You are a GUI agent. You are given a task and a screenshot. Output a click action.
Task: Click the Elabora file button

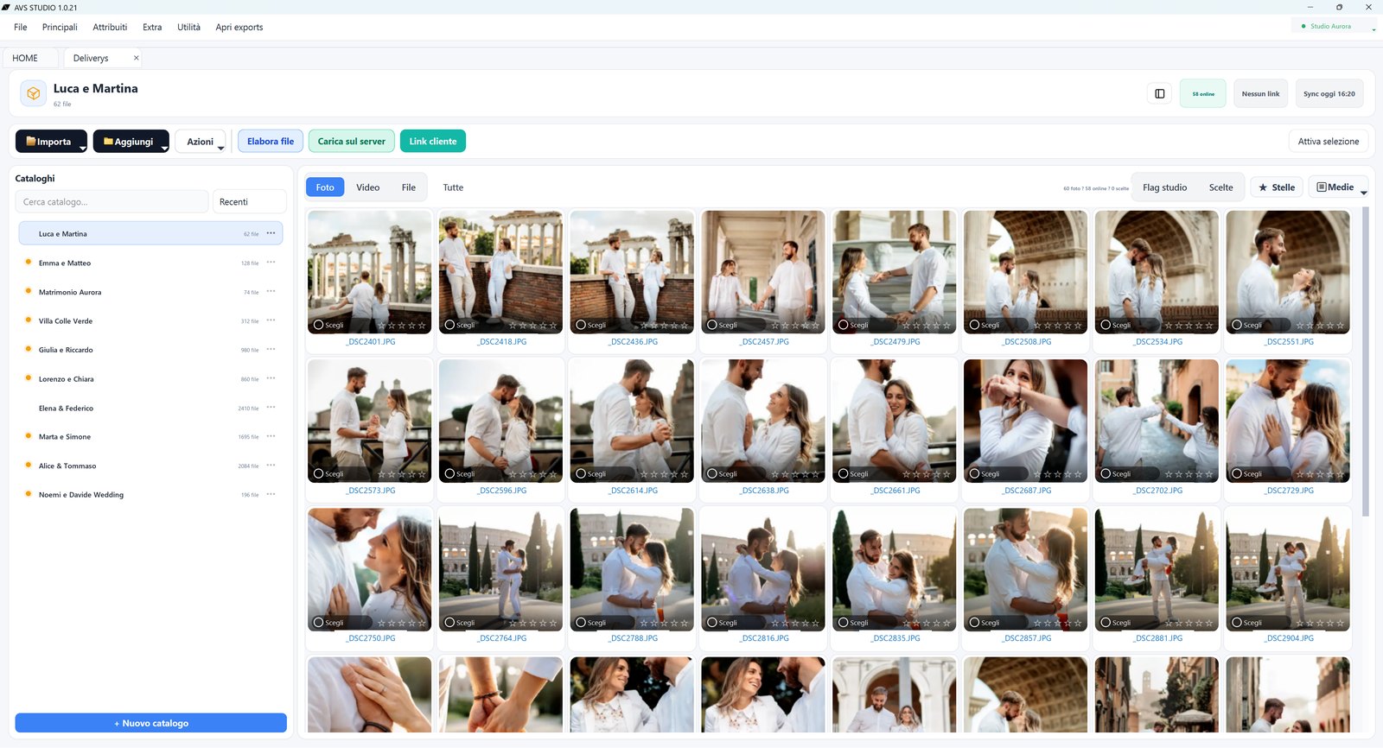[x=271, y=141]
